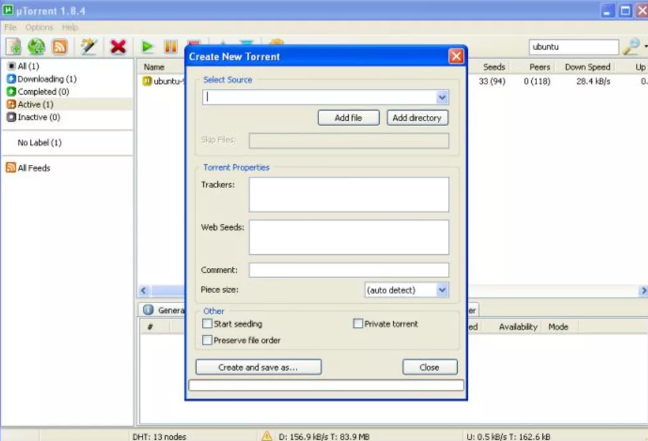Close the Create New Torrent dialog with X
This screenshot has height=441, width=648.
457,56
